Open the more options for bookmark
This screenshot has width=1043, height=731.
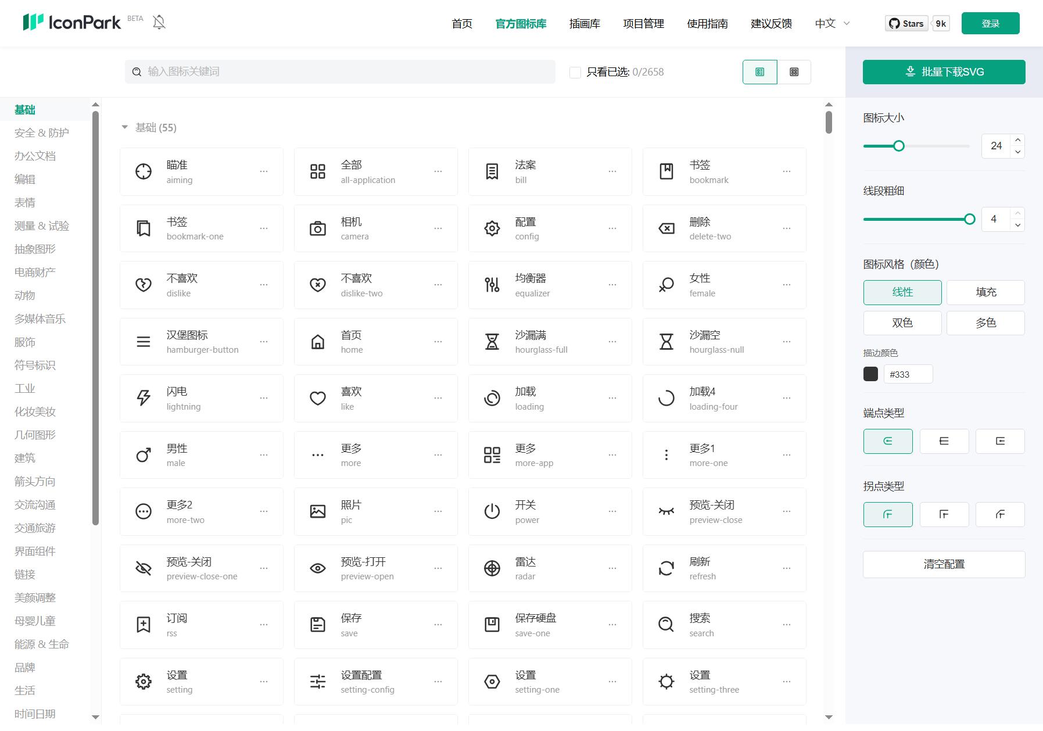(787, 171)
